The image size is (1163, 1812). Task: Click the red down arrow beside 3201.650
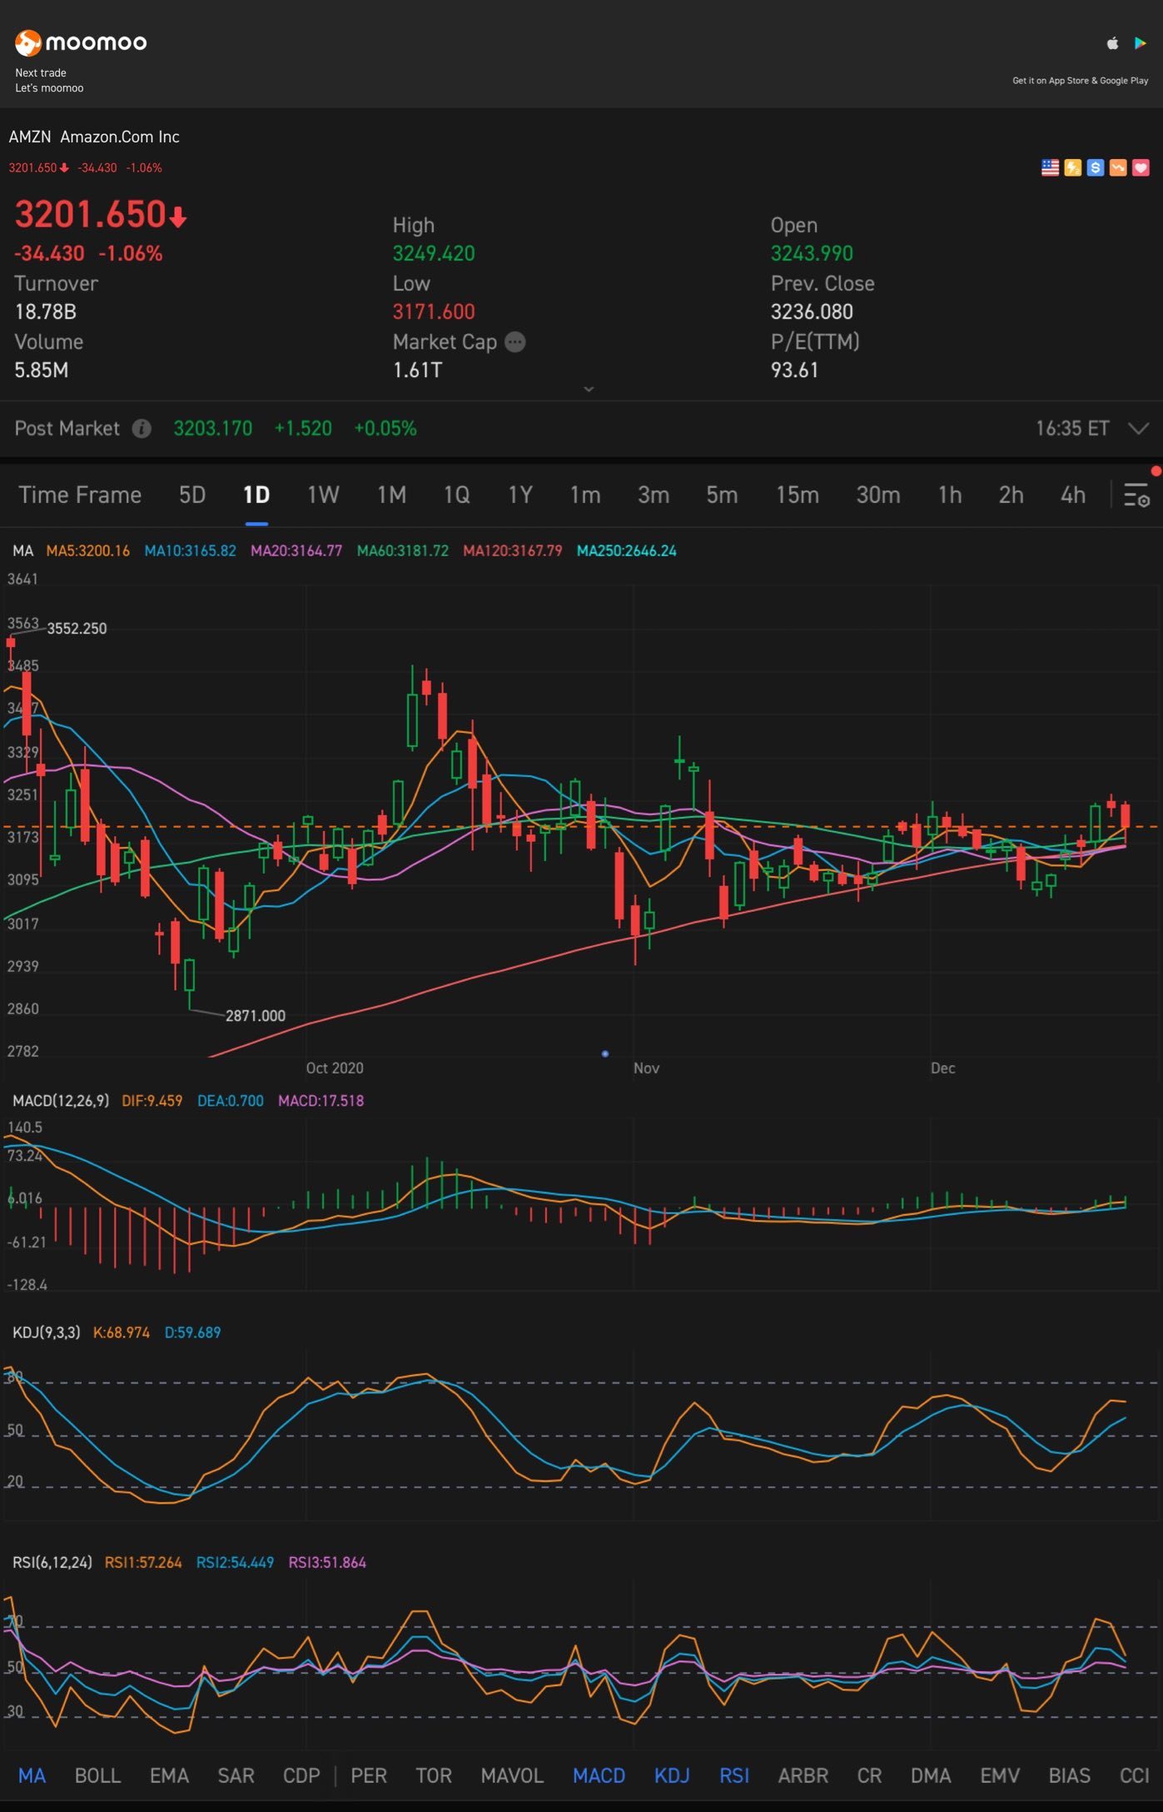tap(178, 217)
